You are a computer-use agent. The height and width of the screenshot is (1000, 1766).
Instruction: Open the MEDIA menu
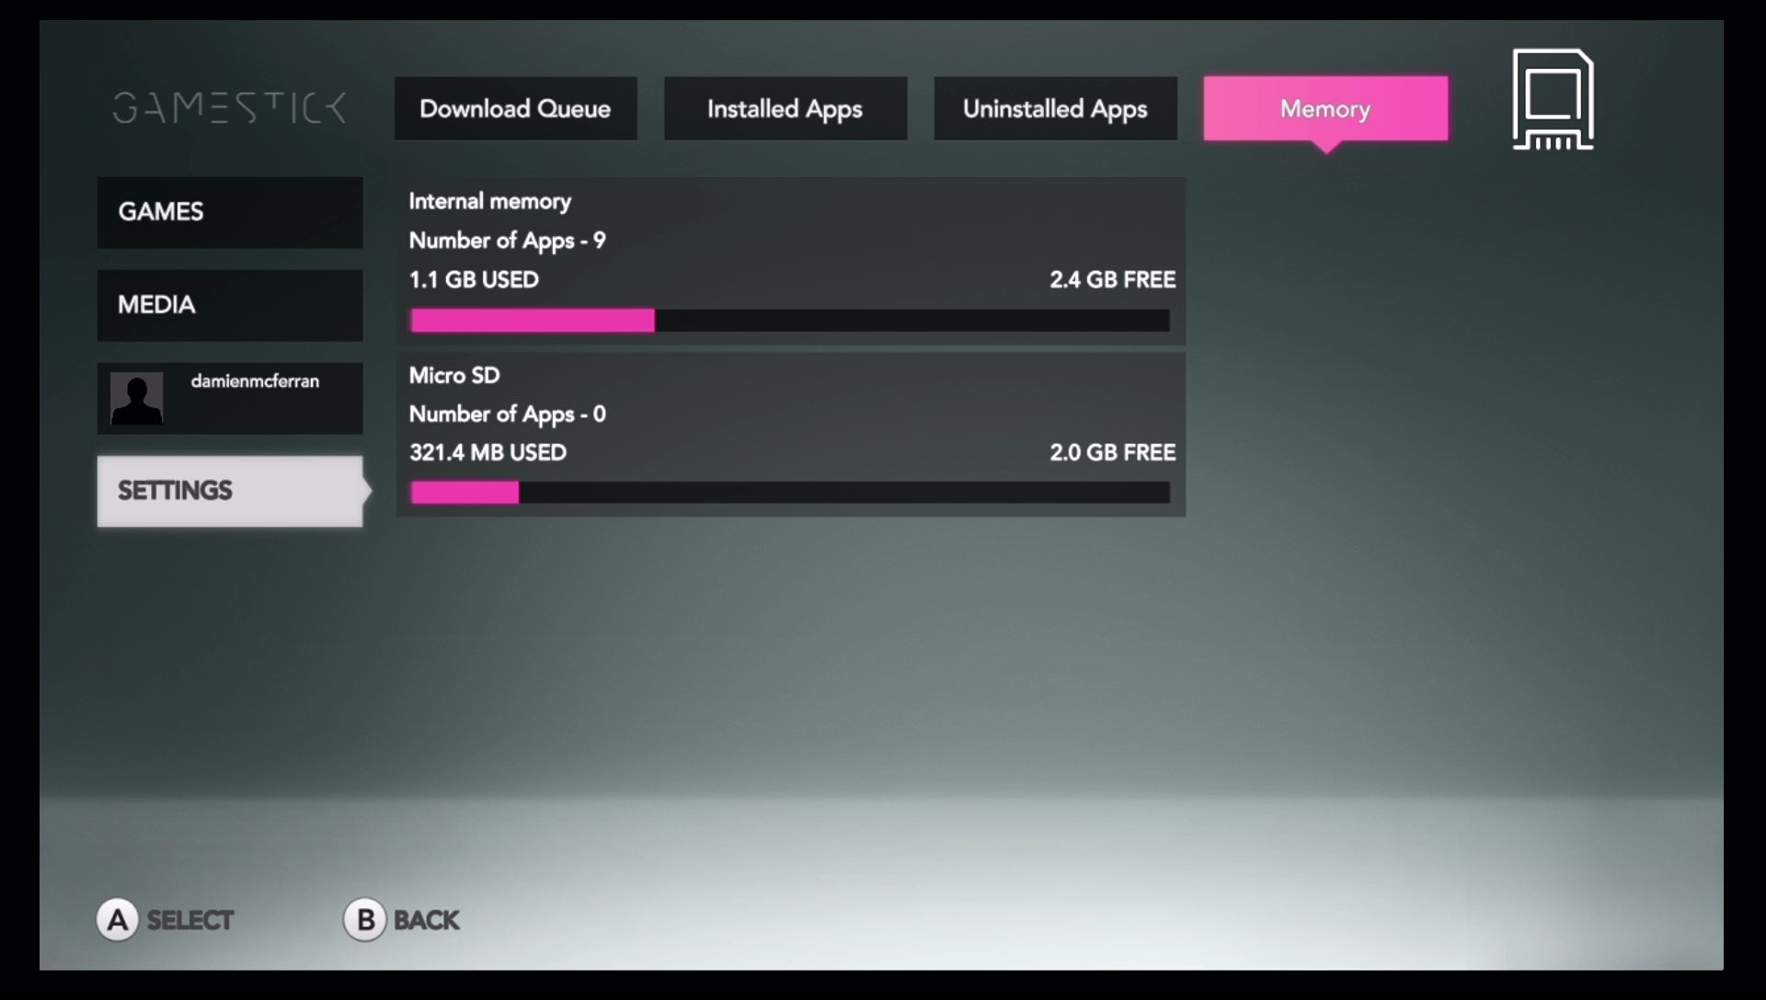pyautogui.click(x=230, y=305)
